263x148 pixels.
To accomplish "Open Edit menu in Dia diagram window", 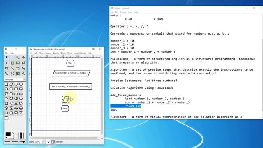I will 36,53.
